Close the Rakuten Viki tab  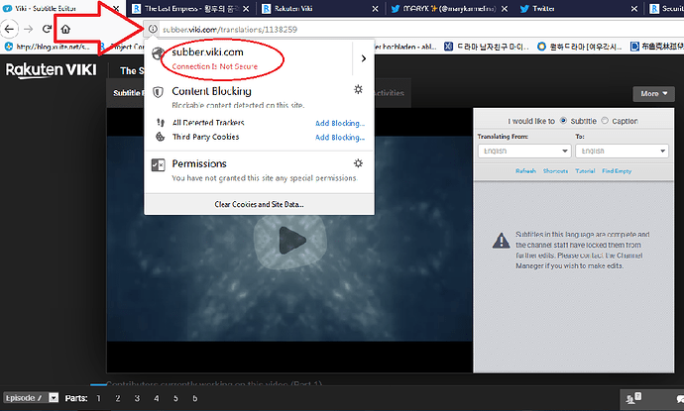click(x=375, y=9)
